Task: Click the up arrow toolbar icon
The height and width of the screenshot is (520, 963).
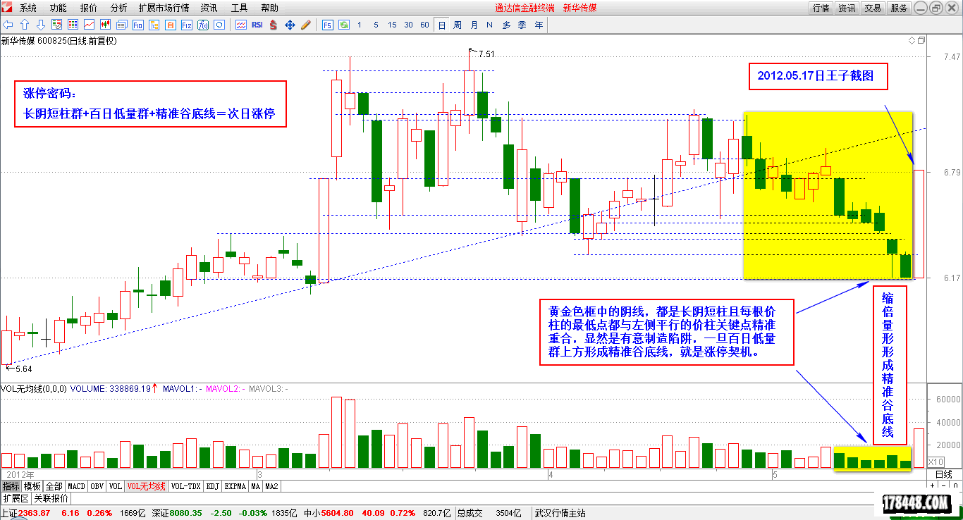Action: [x=24, y=25]
